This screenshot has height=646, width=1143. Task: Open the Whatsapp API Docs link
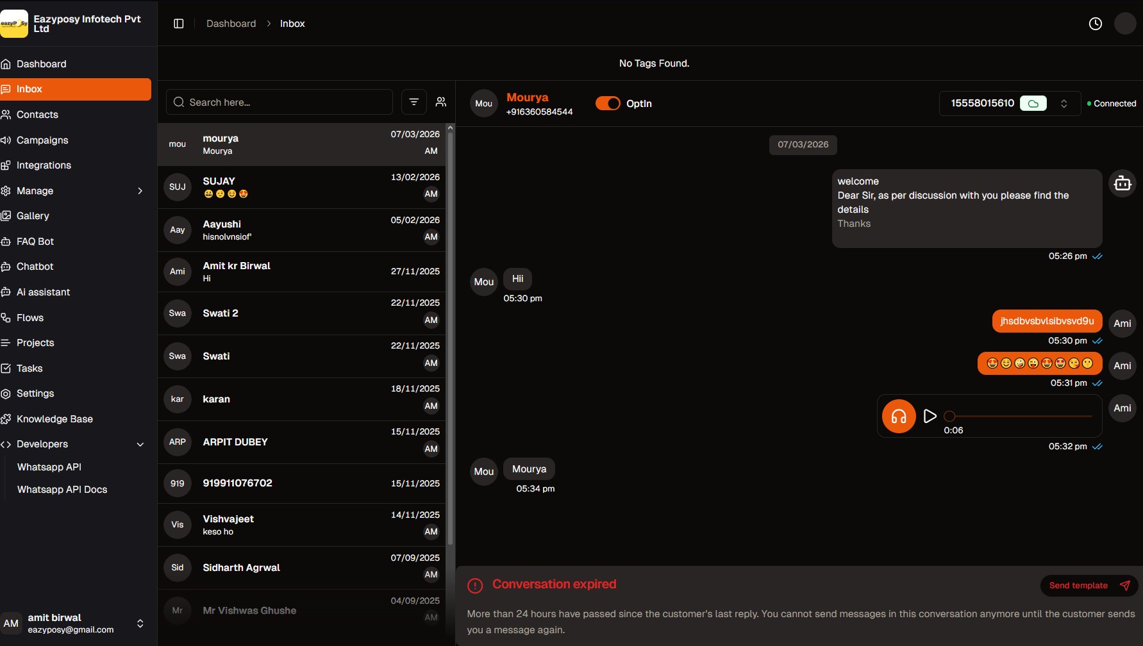[x=62, y=490]
